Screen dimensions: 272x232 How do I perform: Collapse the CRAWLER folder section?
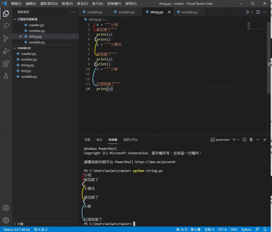pos(15,48)
